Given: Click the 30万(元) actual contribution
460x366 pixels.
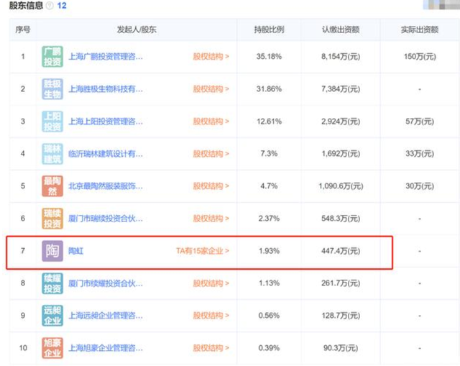Looking at the screenshot, I should pos(420,186).
